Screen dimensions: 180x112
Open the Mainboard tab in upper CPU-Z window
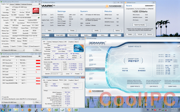pos(55,42)
